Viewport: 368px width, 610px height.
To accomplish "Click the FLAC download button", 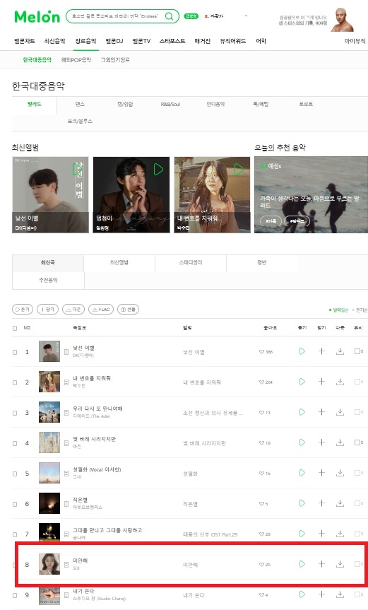I will pyautogui.click(x=101, y=310).
